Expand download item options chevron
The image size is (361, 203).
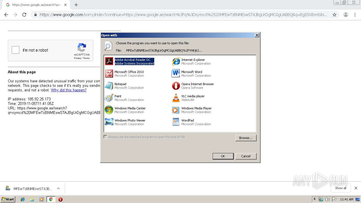[x=58, y=188]
